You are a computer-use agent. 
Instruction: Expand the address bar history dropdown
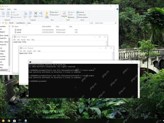90,23
